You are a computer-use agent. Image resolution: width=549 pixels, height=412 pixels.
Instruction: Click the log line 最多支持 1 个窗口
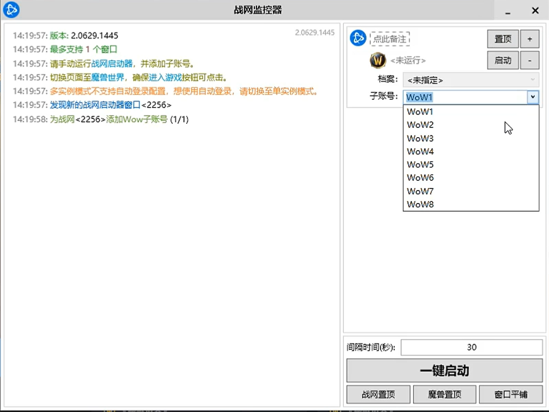(65, 49)
